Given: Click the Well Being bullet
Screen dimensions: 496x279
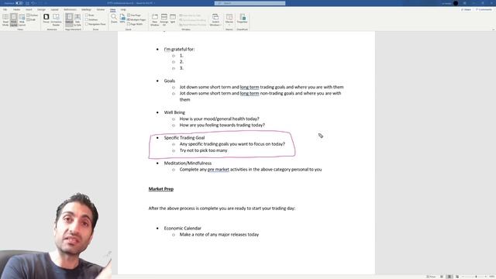Looking at the screenshot, I should 174,112.
